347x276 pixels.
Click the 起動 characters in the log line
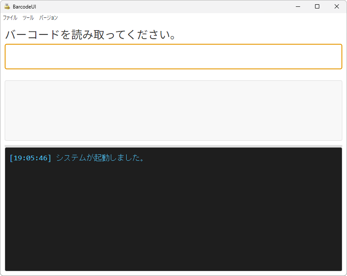coord(102,158)
